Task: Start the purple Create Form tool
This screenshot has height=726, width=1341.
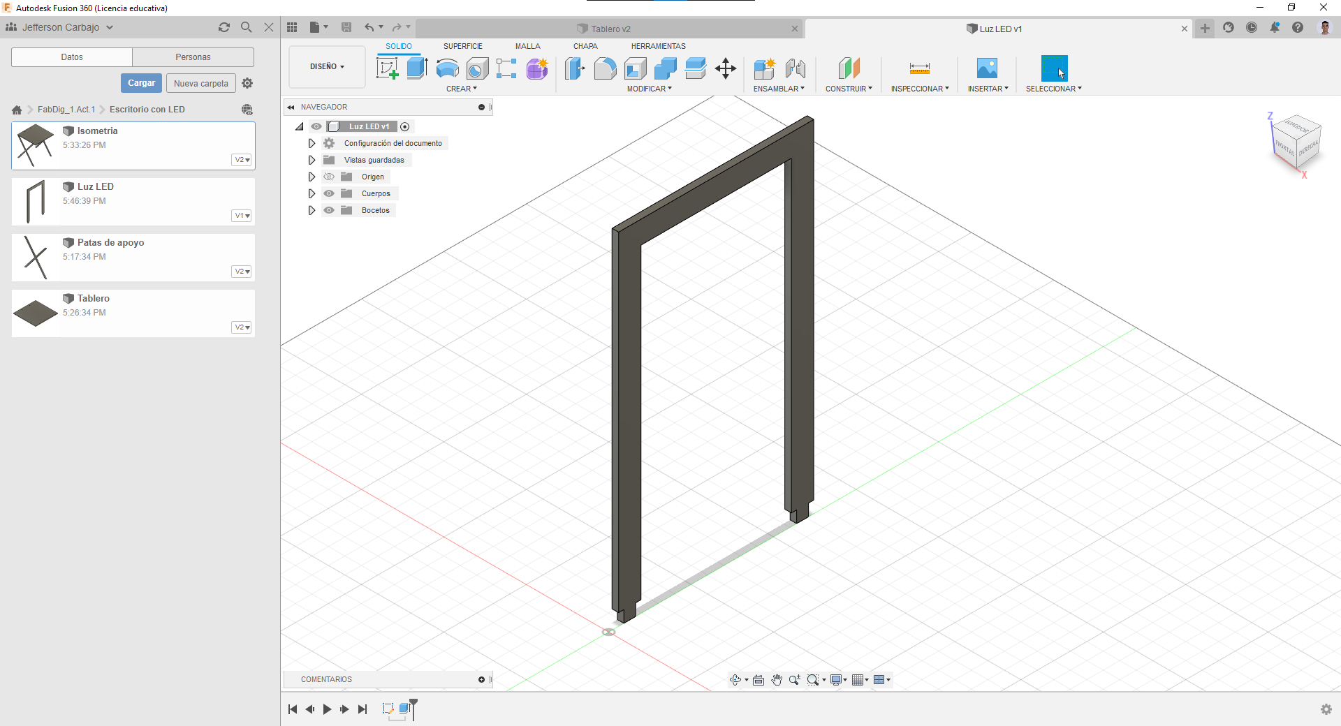Action: tap(537, 68)
